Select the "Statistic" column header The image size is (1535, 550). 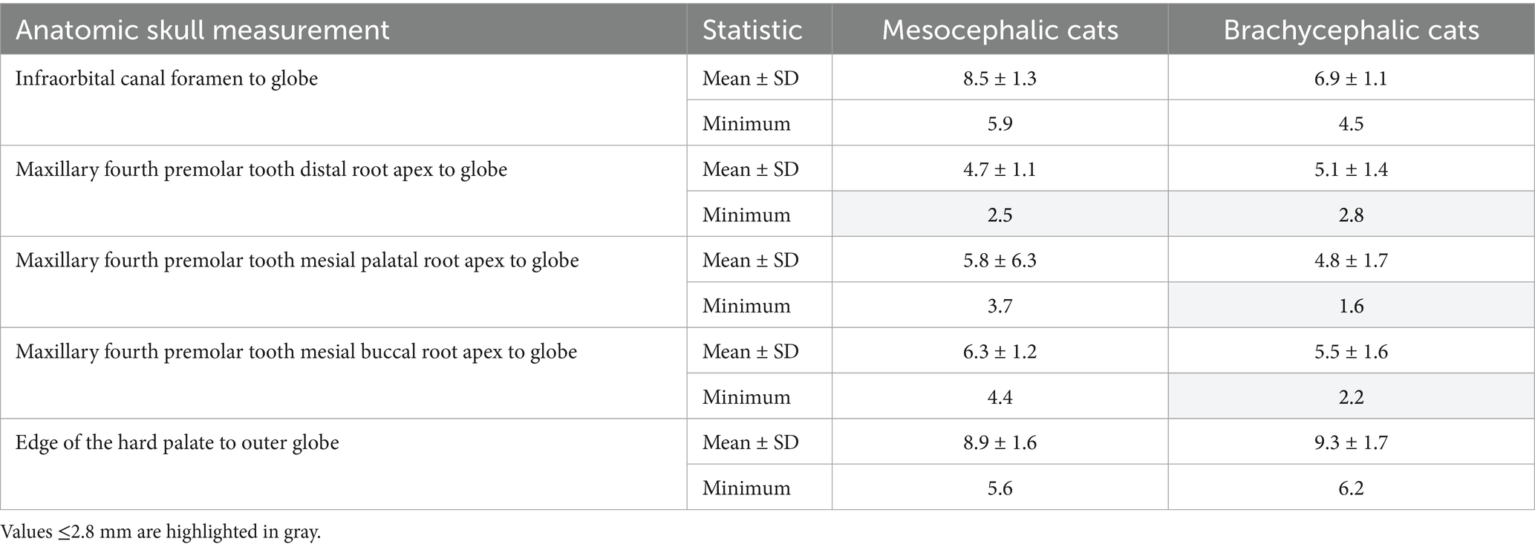pos(752,30)
